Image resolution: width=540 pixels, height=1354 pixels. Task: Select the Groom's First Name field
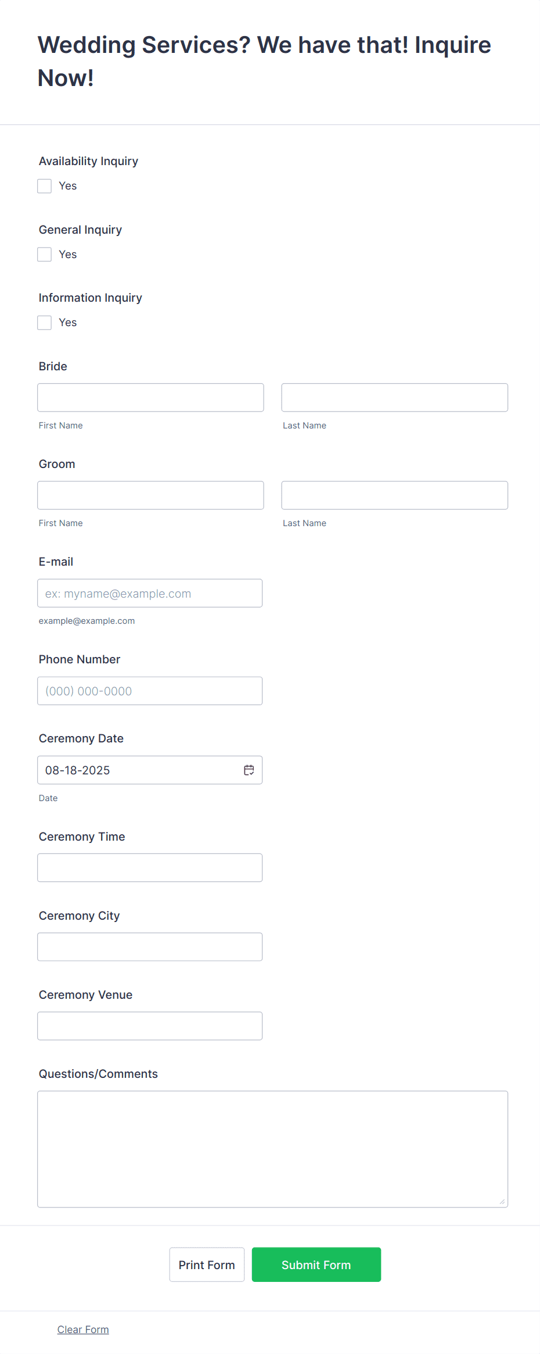[150, 495]
